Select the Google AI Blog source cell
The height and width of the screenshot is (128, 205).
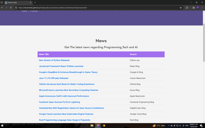(136, 72)
